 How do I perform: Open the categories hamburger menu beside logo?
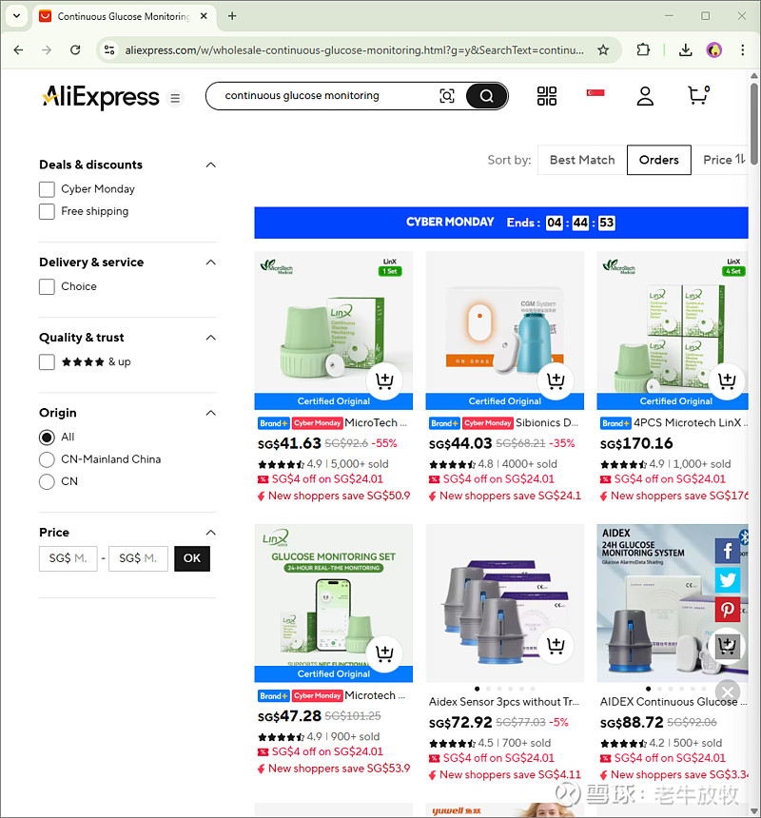tap(175, 98)
